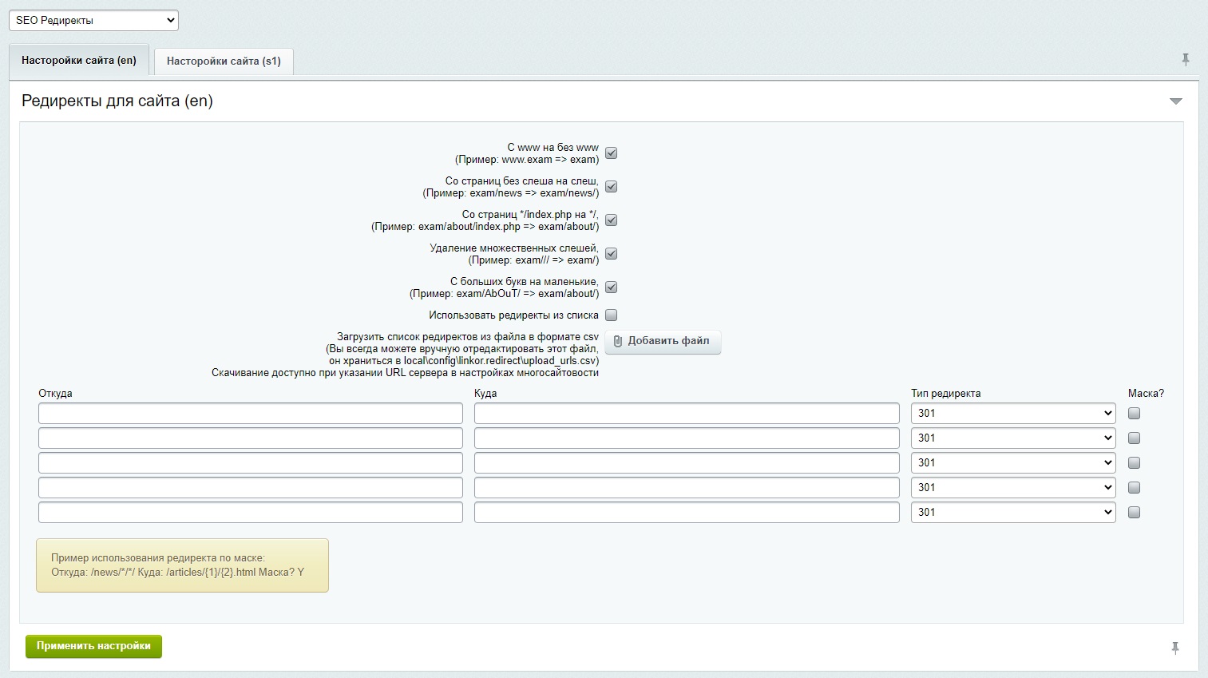Screen dimensions: 1208x678
Task: Check the second row Маска? checkbox
Action: (1134, 438)
